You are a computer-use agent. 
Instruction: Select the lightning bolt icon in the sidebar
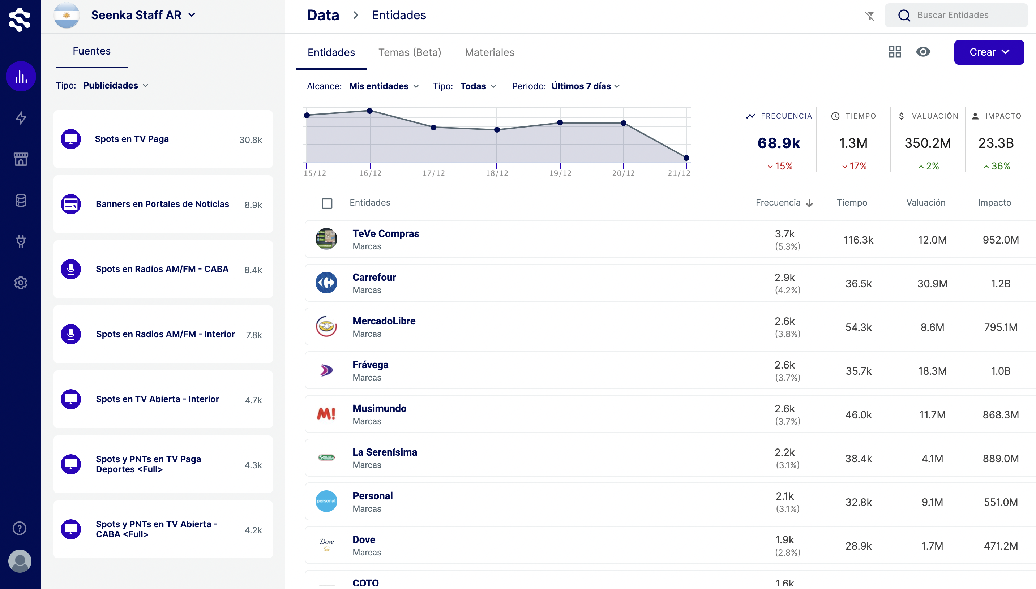[21, 118]
